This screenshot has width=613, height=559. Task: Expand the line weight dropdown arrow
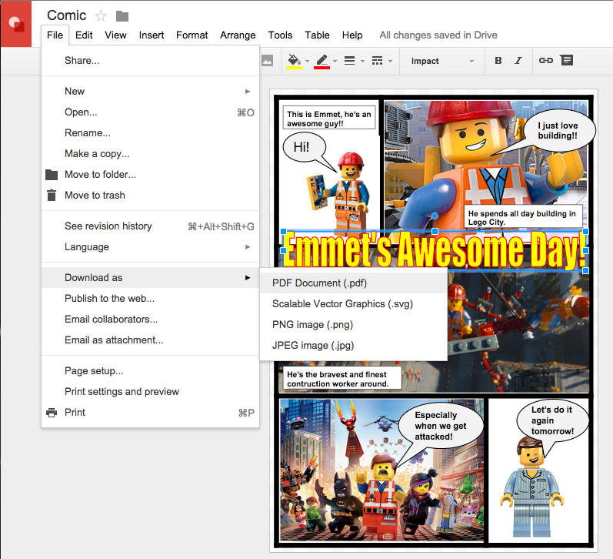tap(362, 61)
